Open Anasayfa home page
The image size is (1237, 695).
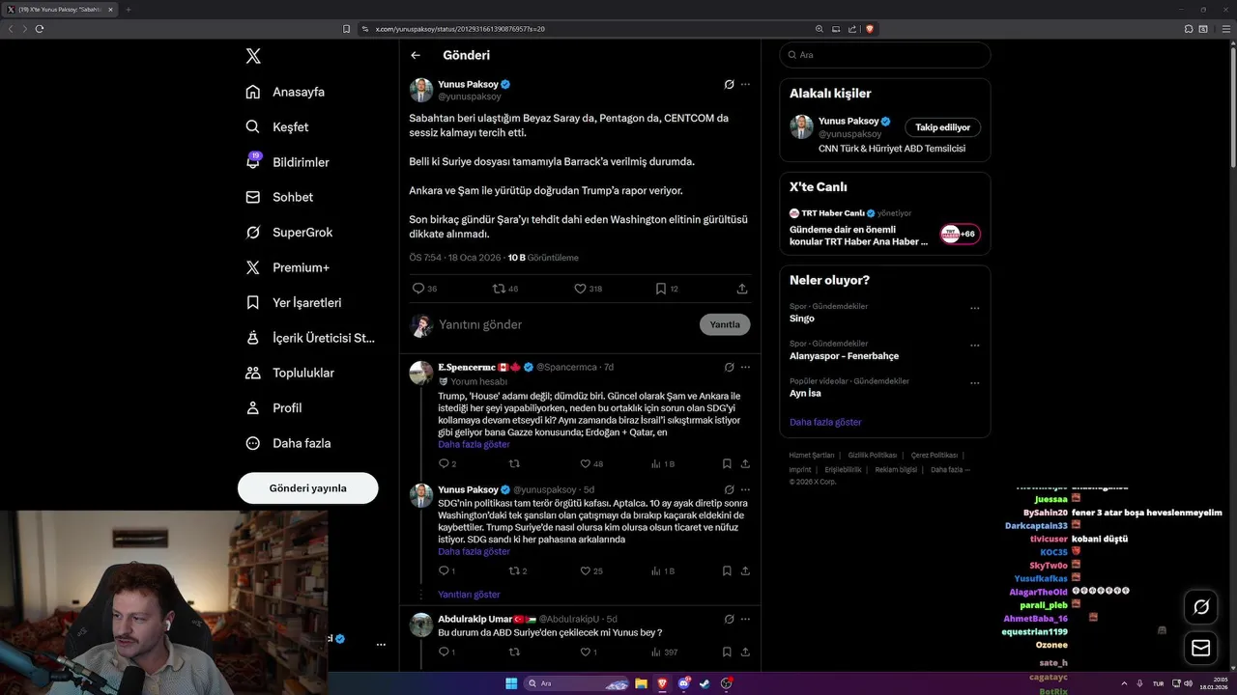(x=285, y=92)
